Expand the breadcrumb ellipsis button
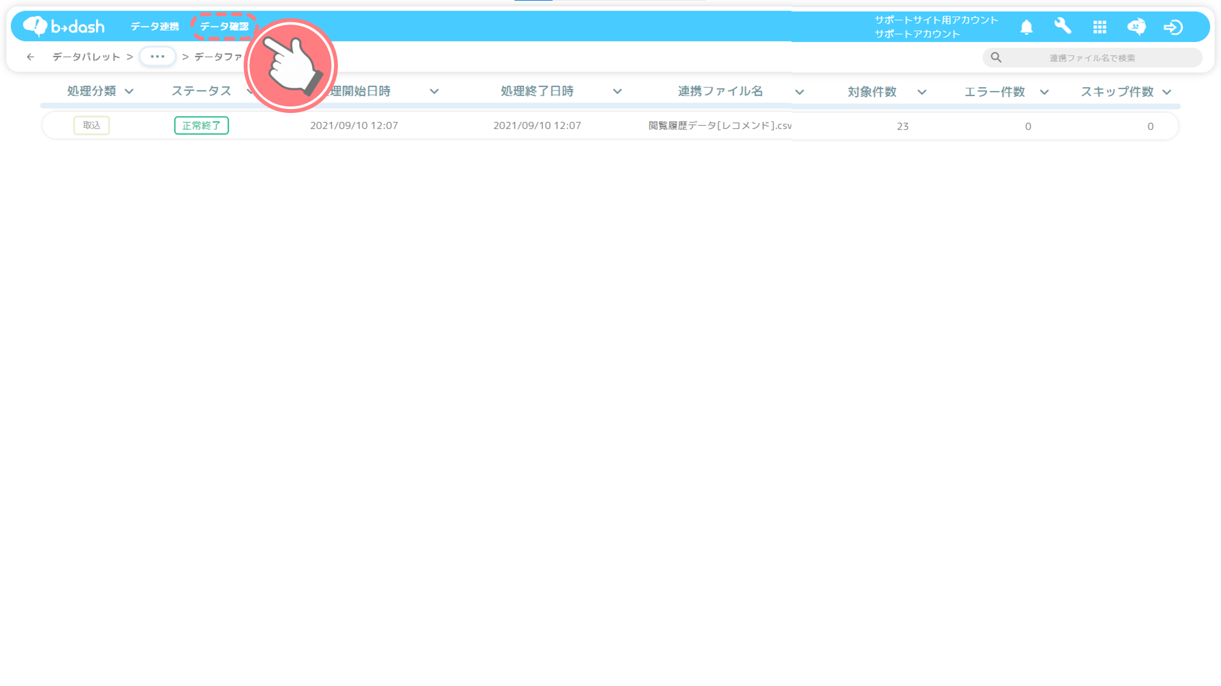 (157, 57)
